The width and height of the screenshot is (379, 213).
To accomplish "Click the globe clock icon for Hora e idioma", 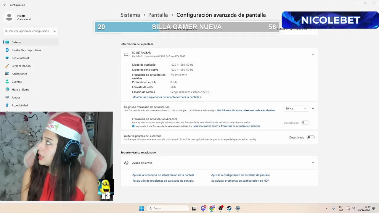I will [x=7, y=90].
